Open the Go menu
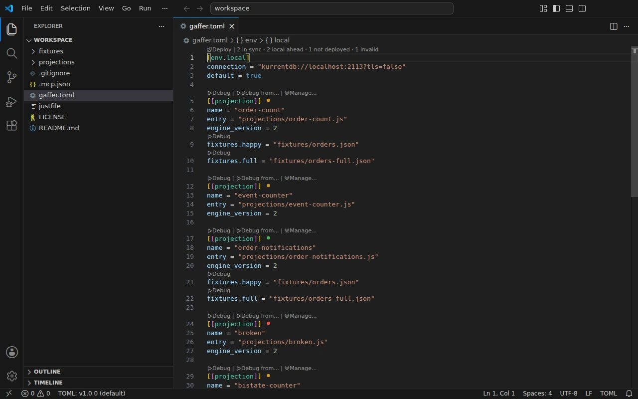The width and height of the screenshot is (638, 399). 127,8
